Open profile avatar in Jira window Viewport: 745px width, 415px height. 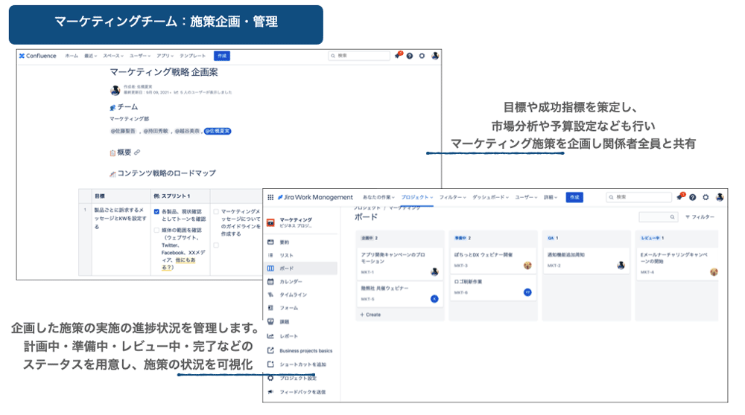pyautogui.click(x=720, y=197)
